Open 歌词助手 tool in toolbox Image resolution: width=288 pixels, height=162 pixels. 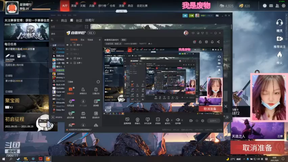tap(96, 115)
